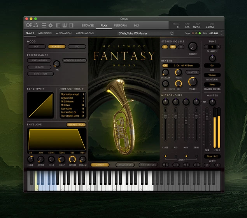Click the Performance TIME knob
The height and width of the screenshot is (218, 247).
pos(56,64)
